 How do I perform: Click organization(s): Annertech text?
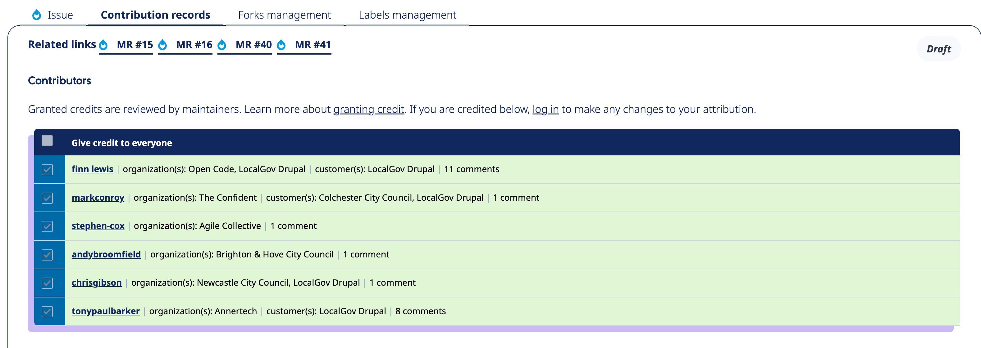(x=203, y=311)
